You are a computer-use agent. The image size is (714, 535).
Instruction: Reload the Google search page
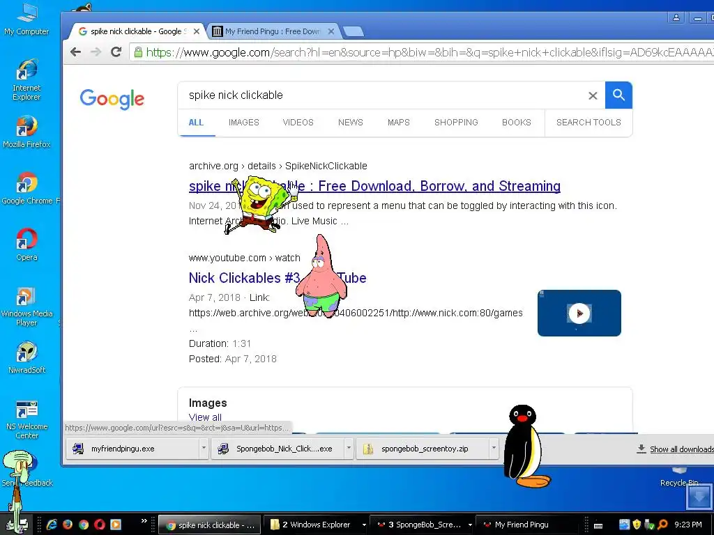point(116,52)
